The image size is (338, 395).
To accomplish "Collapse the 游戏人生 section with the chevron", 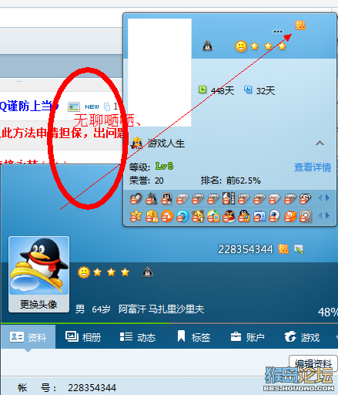I will point(320,143).
